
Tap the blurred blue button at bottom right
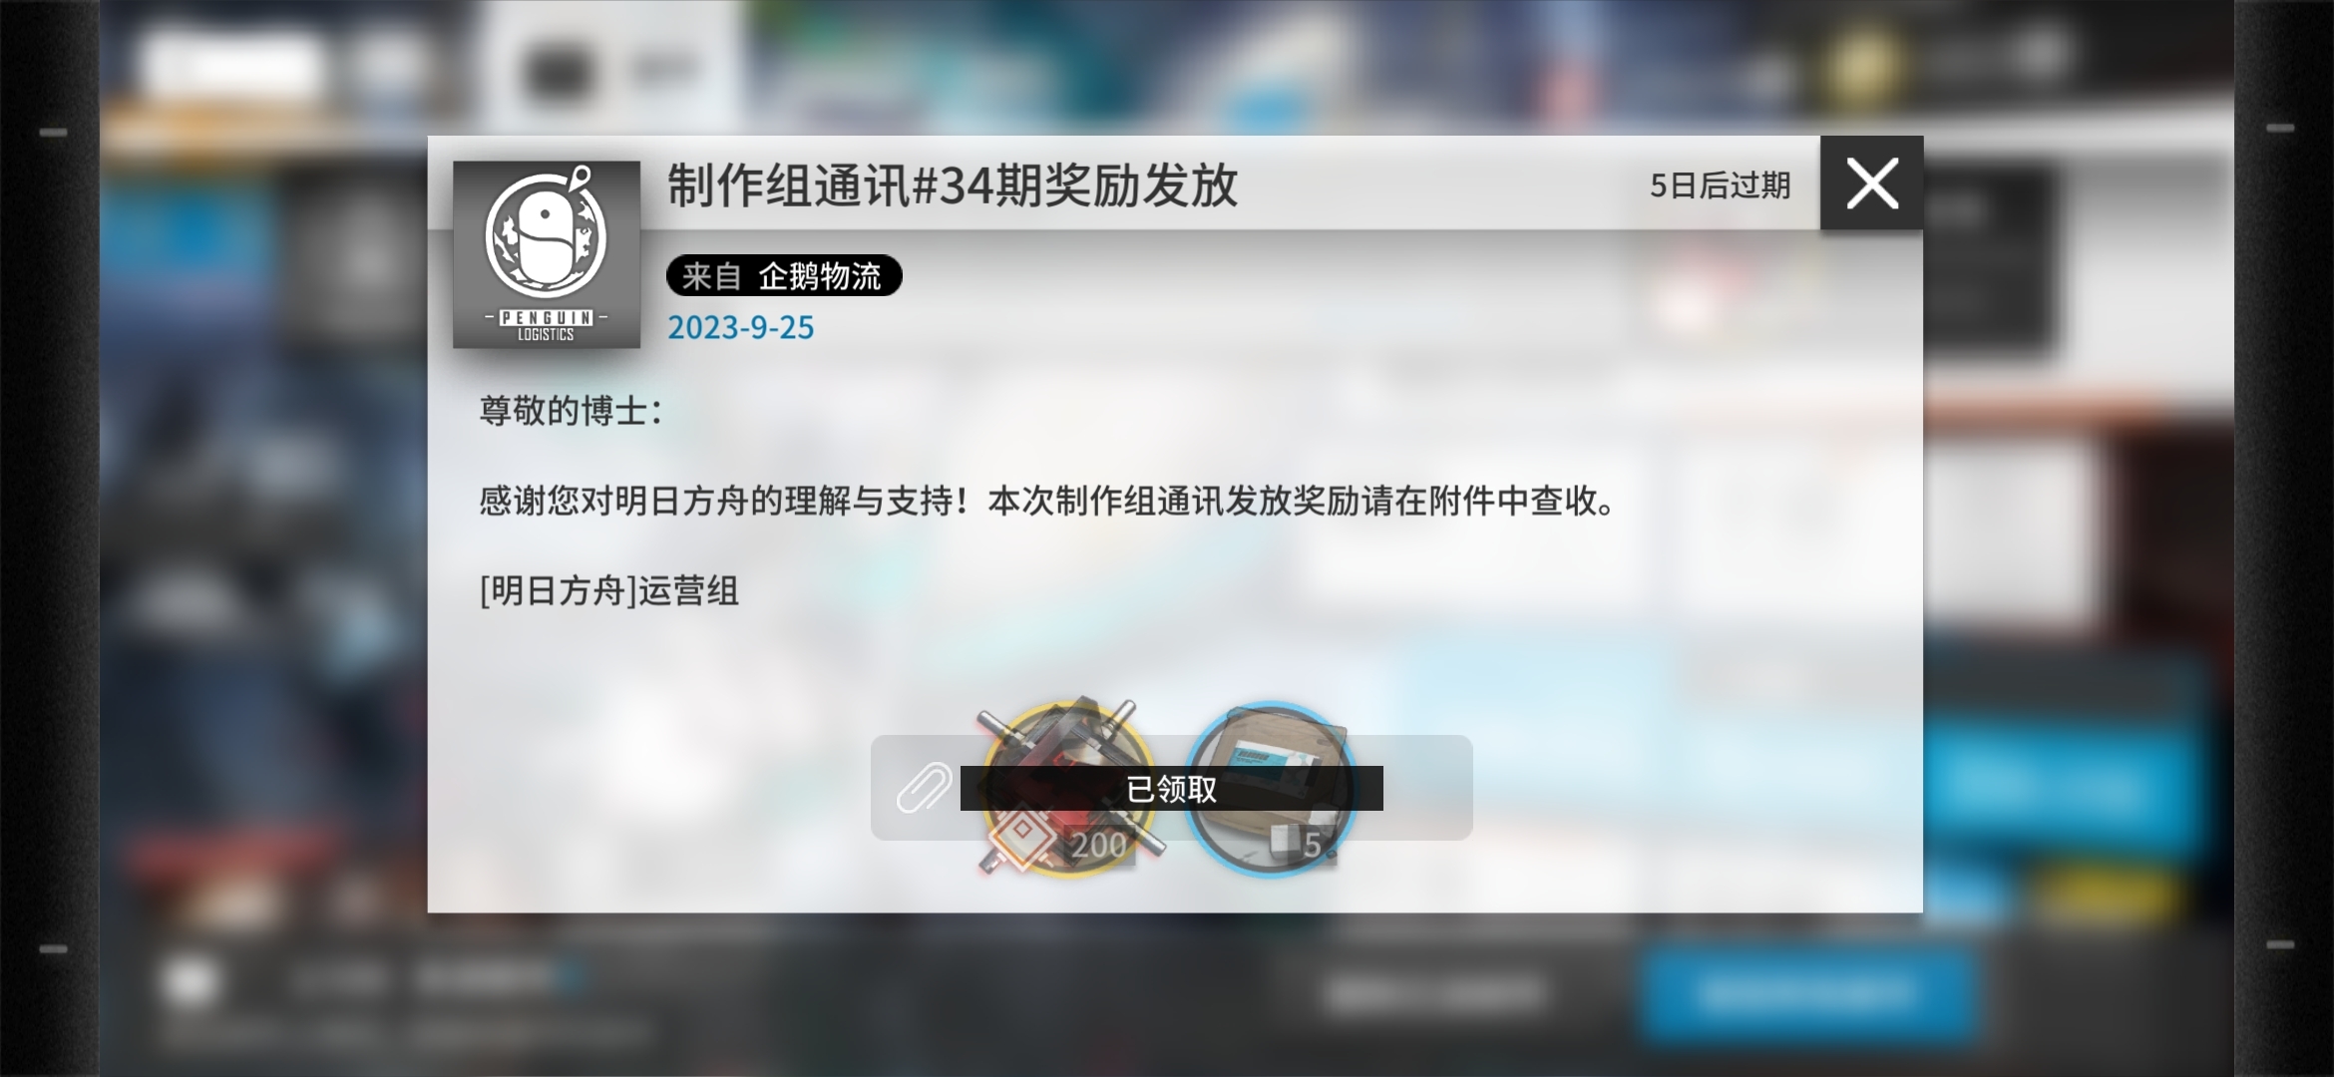[1807, 993]
